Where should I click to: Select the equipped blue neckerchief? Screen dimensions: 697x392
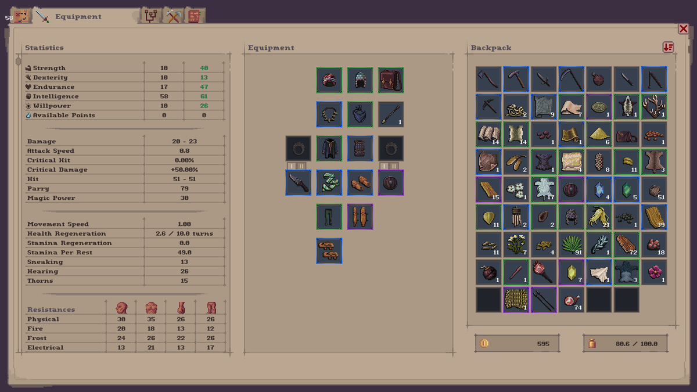coord(360,114)
